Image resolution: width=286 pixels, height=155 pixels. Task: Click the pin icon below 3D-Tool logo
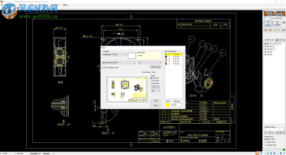click(x=265, y=18)
